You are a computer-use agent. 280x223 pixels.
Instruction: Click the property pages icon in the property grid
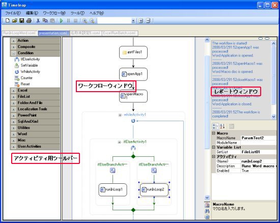(x=232, y=126)
